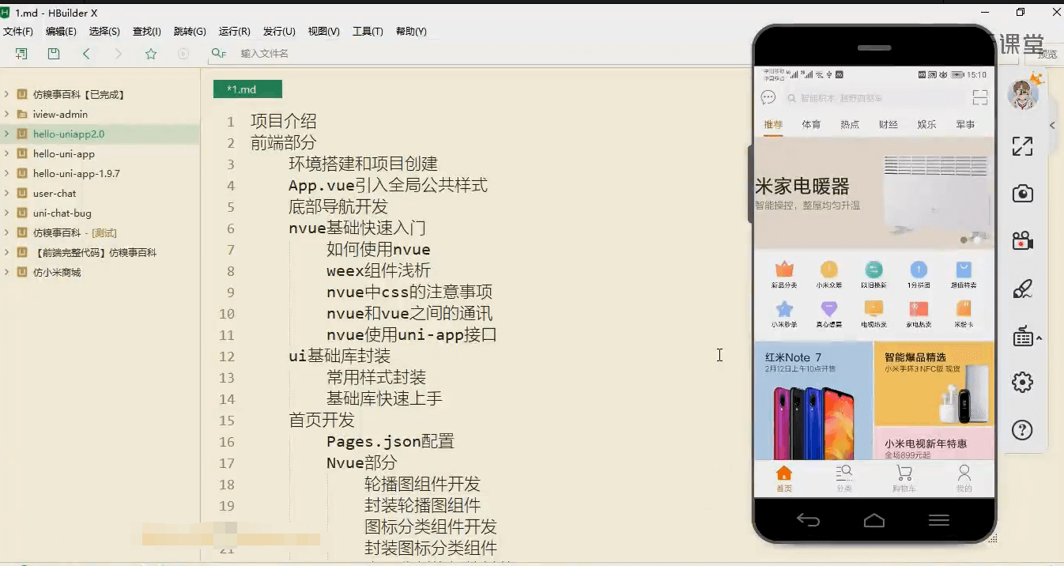Click the user avatar with crown in emulator sidebar
The image size is (1064, 566).
[1024, 92]
